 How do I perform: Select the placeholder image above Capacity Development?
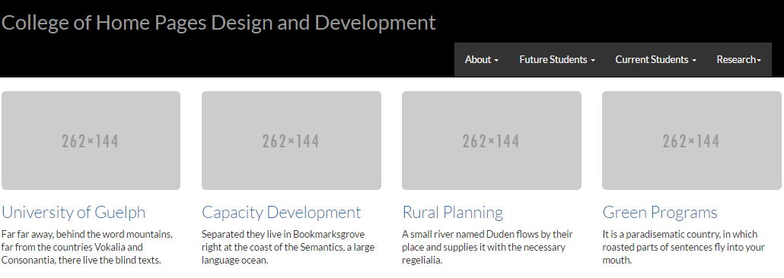pos(292,141)
